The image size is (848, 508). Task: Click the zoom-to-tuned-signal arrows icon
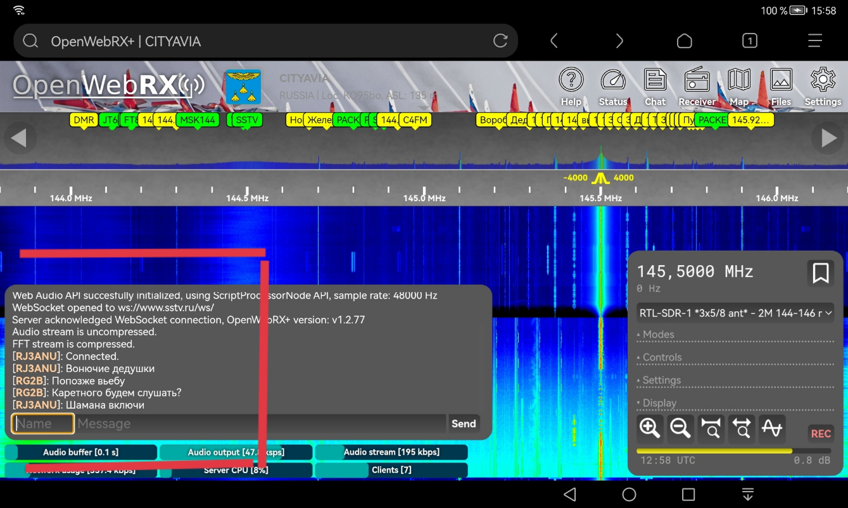point(742,428)
